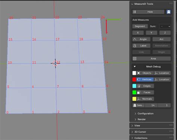177x140 pixels.
Task: Click the Area grid icon
Action: (x=135, y=59)
